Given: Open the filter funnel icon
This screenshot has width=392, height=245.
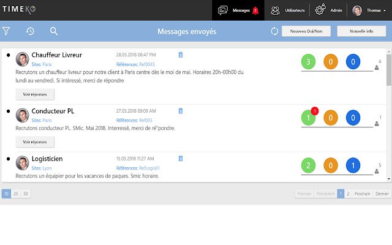Looking at the screenshot, I should [x=6, y=31].
